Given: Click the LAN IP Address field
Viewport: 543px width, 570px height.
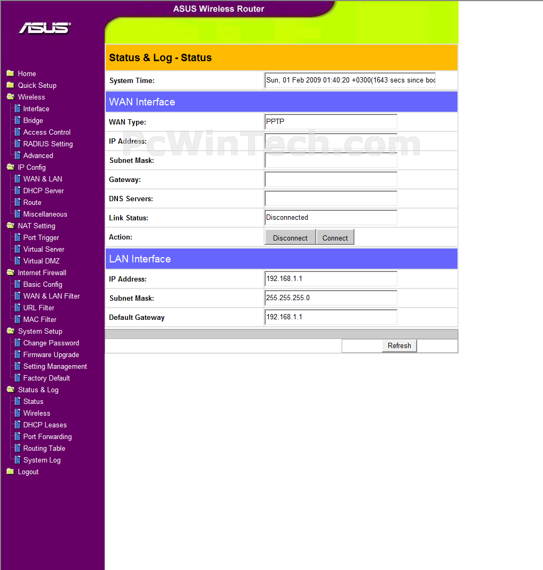Looking at the screenshot, I should tap(331, 279).
